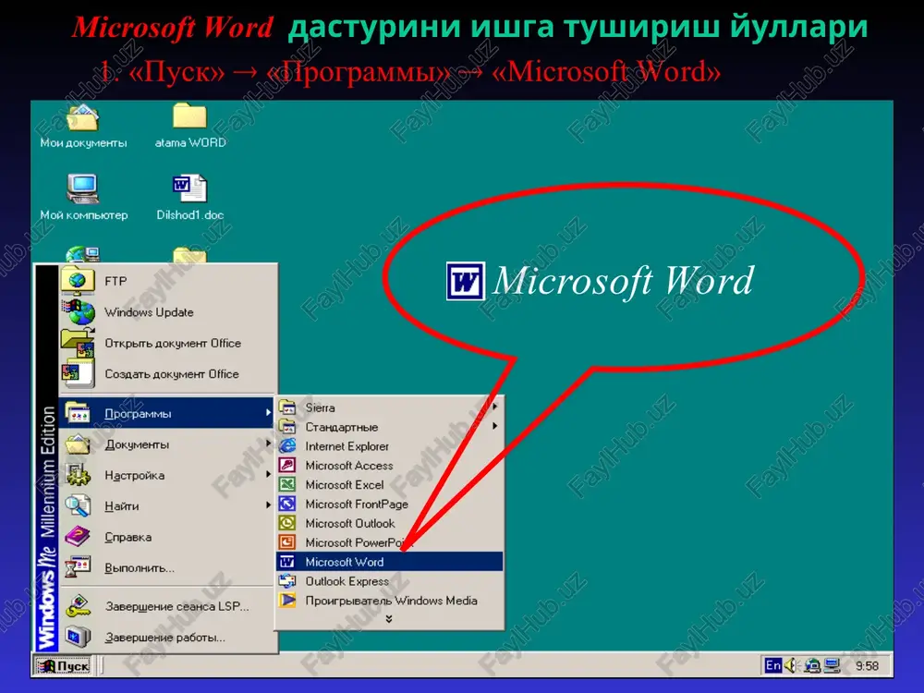
Task: Click the Windows Update icon
Action: [x=78, y=311]
